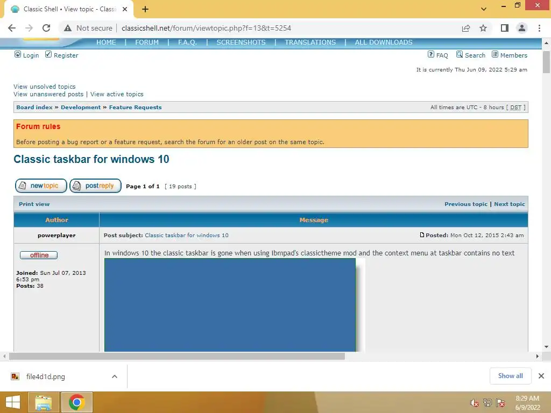Click post subject Classic taskbar link
The height and width of the screenshot is (413, 551).
(x=187, y=236)
